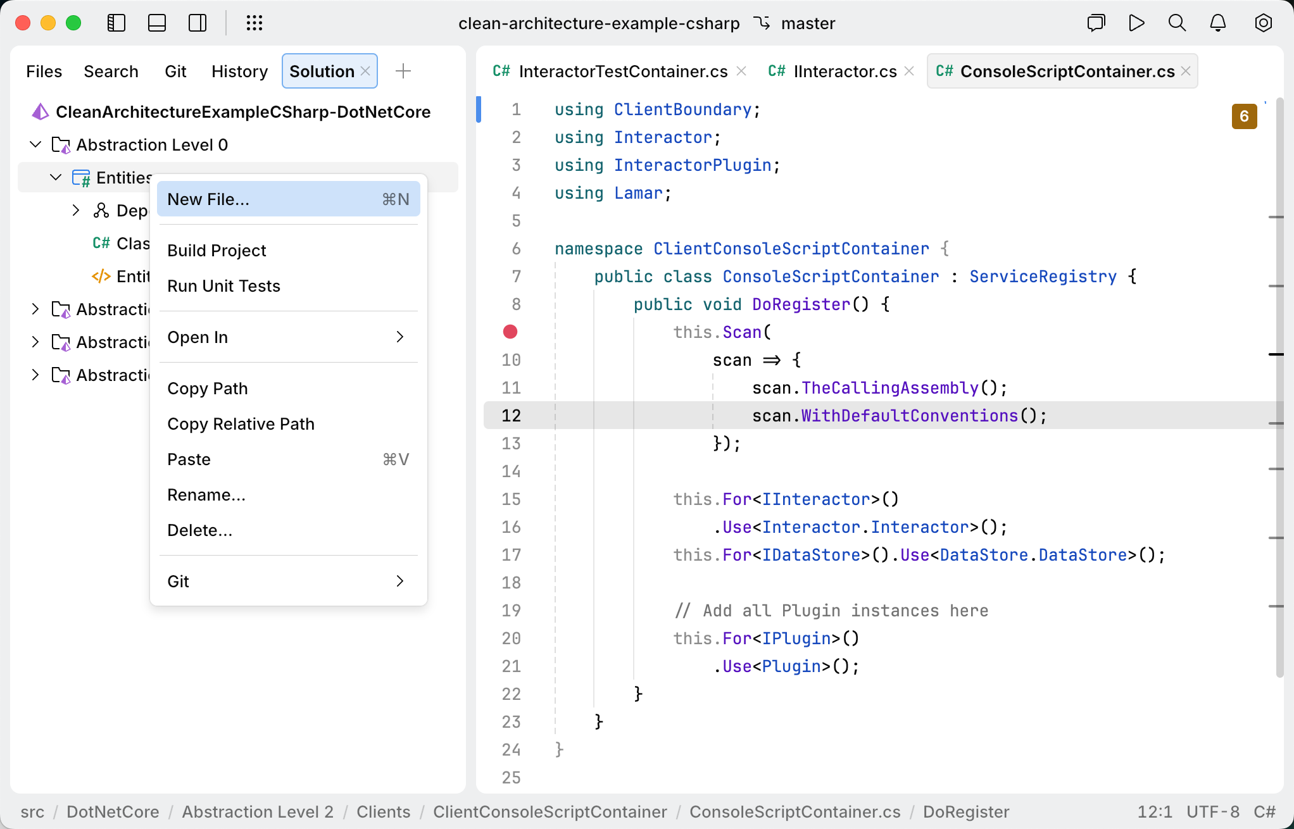Toggle the right panel visibility
This screenshot has width=1294, height=829.
point(197,23)
